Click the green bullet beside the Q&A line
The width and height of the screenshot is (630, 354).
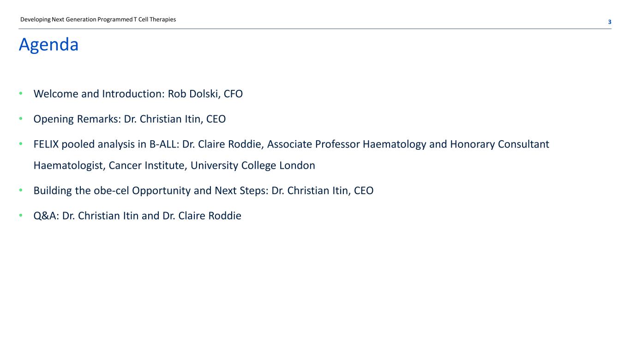pos(21,216)
